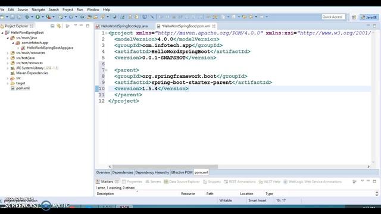Click the Last Edit Location toolbar icon
The height and width of the screenshot is (214, 381).
[x=244, y=17]
